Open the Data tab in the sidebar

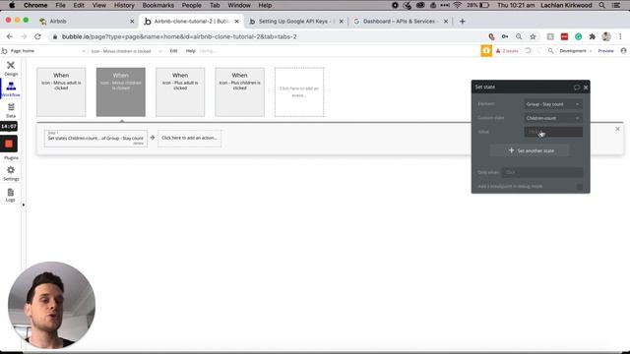pyautogui.click(x=11, y=110)
